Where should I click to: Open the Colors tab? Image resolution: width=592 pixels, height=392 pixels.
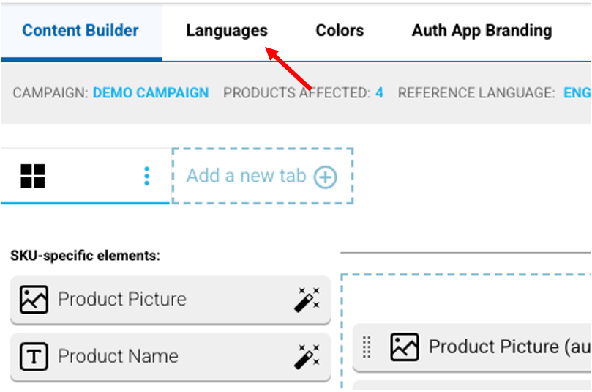pos(340,31)
